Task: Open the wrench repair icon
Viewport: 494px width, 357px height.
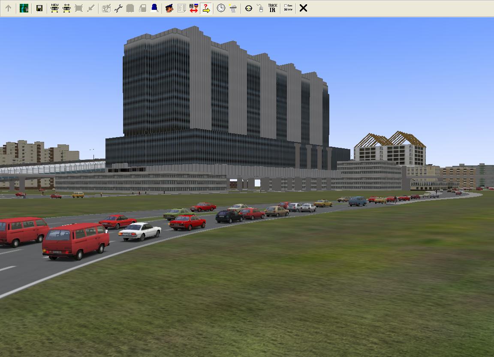Action: pyautogui.click(x=118, y=8)
